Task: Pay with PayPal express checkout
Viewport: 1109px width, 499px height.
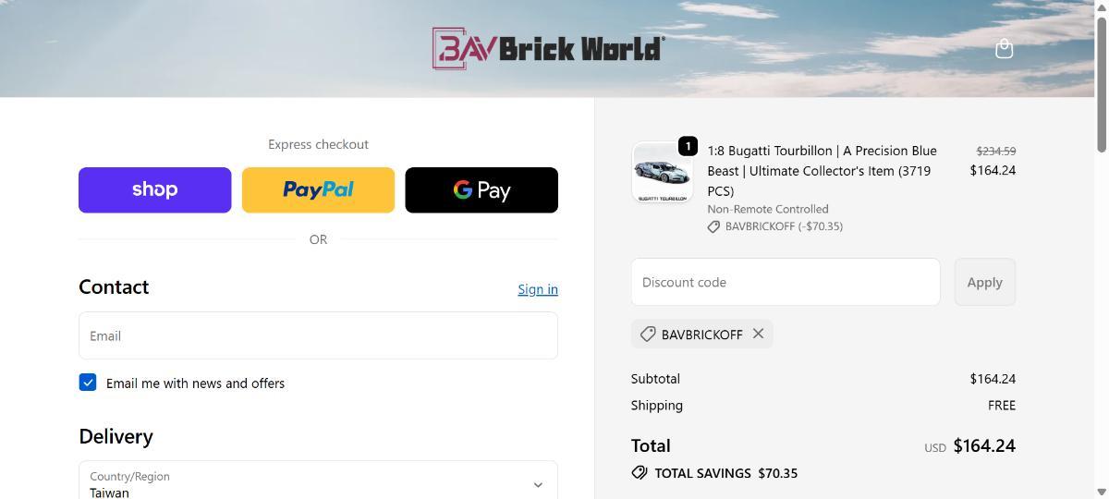Action: [x=318, y=190]
